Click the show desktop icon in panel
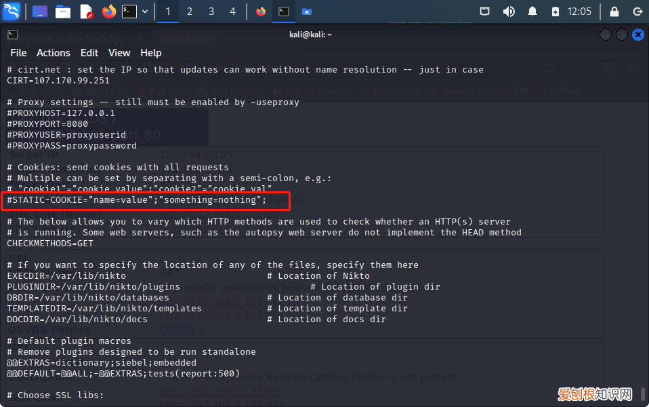The height and width of the screenshot is (407, 649). [x=40, y=12]
